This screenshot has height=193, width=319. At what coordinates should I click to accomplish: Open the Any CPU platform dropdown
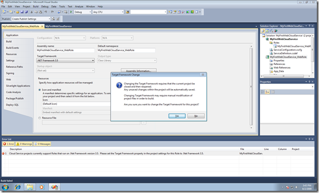[108, 12]
